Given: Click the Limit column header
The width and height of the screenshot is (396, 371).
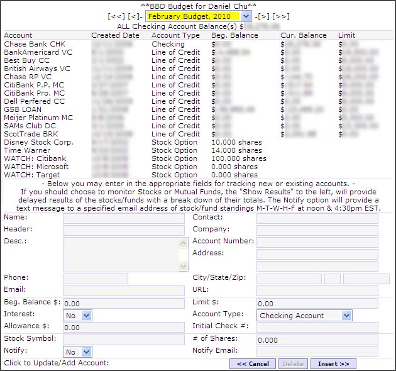Looking at the screenshot, I should (346, 35).
